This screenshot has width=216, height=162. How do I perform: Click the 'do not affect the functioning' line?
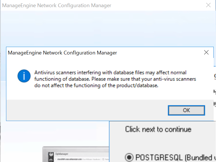pos(96,85)
